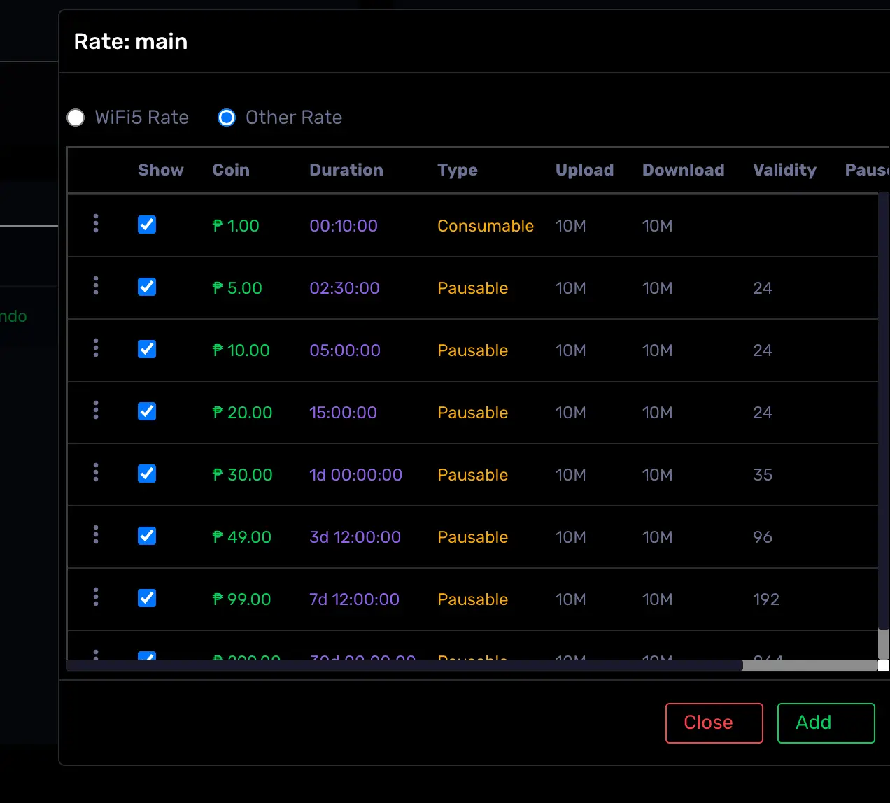
Task: Toggle the Show checkbox for ₱20.00 rate
Action: (147, 411)
